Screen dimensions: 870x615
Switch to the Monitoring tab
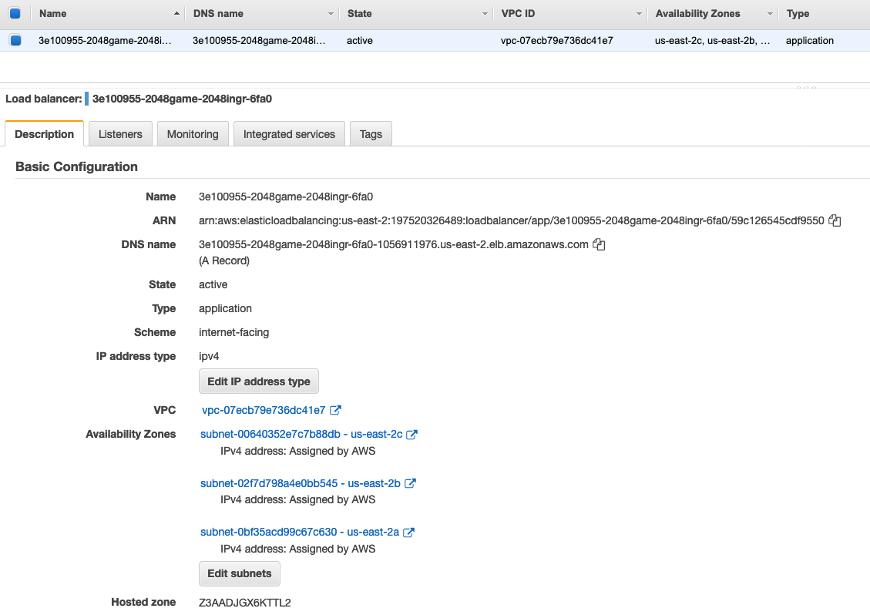(x=193, y=133)
